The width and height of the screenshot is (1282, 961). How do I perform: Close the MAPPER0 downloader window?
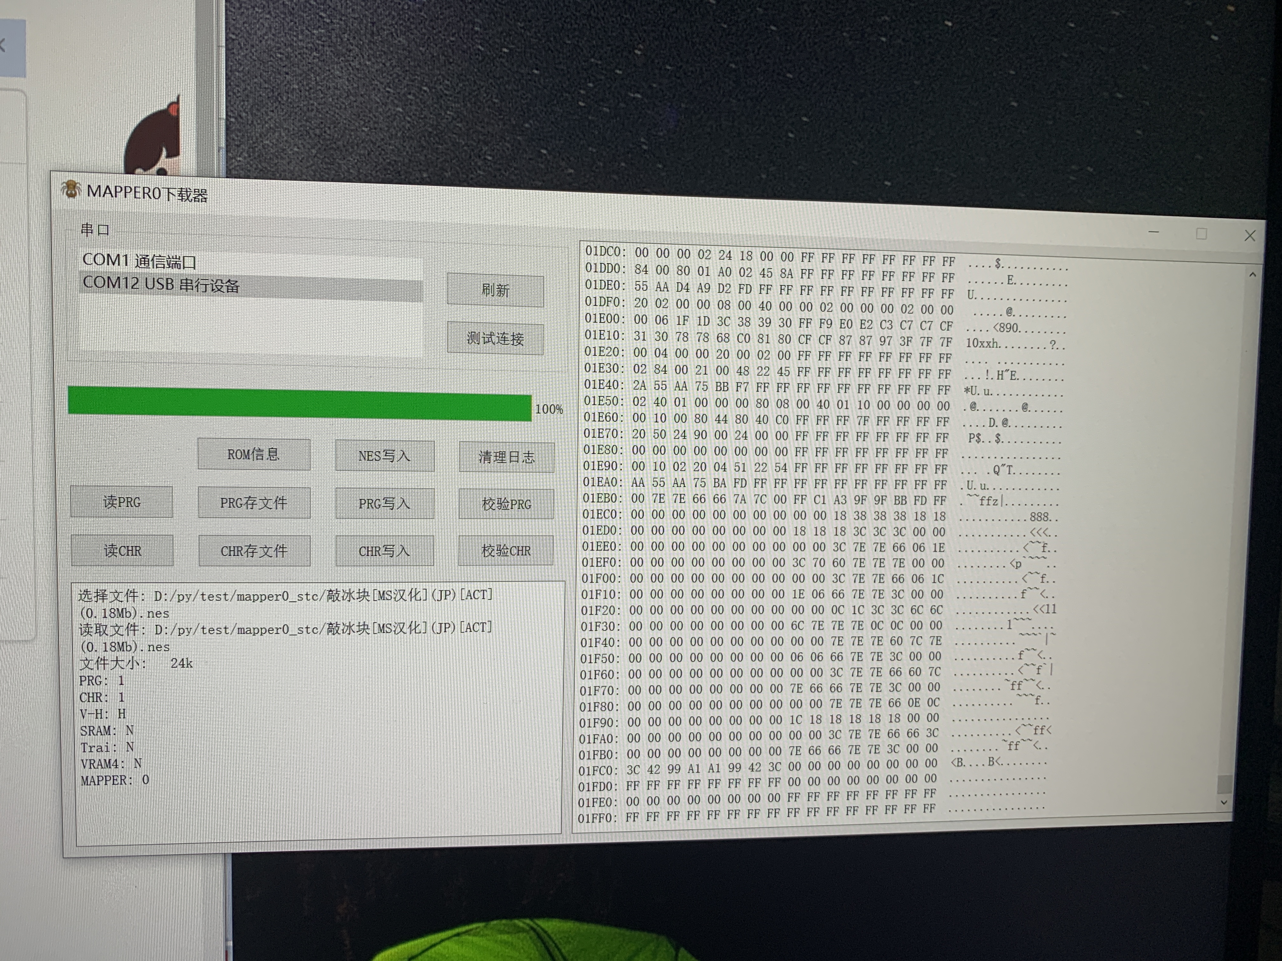pos(1250,235)
